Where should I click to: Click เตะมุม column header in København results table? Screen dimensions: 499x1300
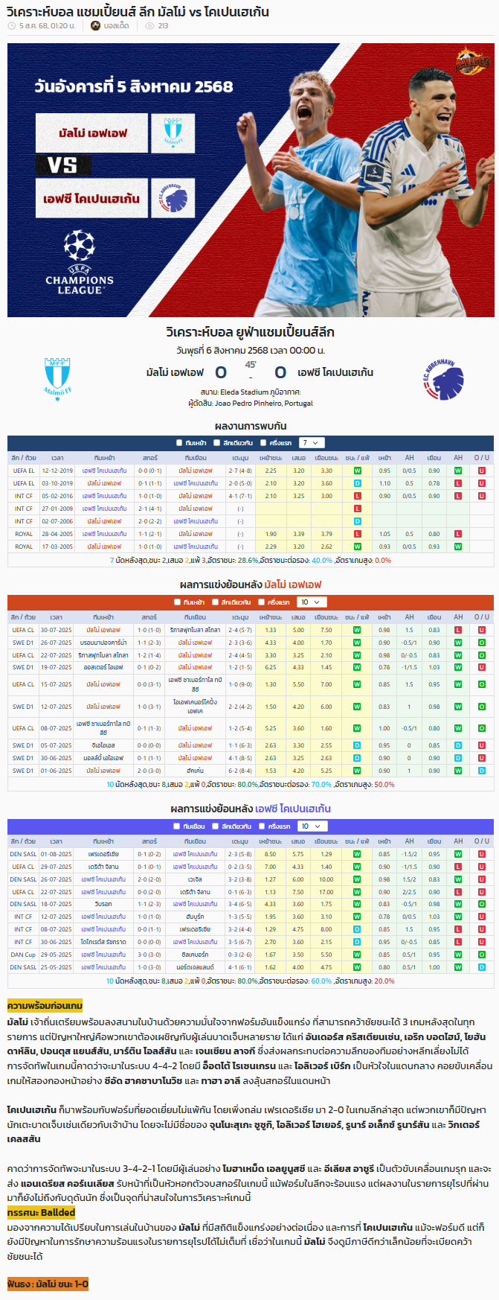click(240, 841)
